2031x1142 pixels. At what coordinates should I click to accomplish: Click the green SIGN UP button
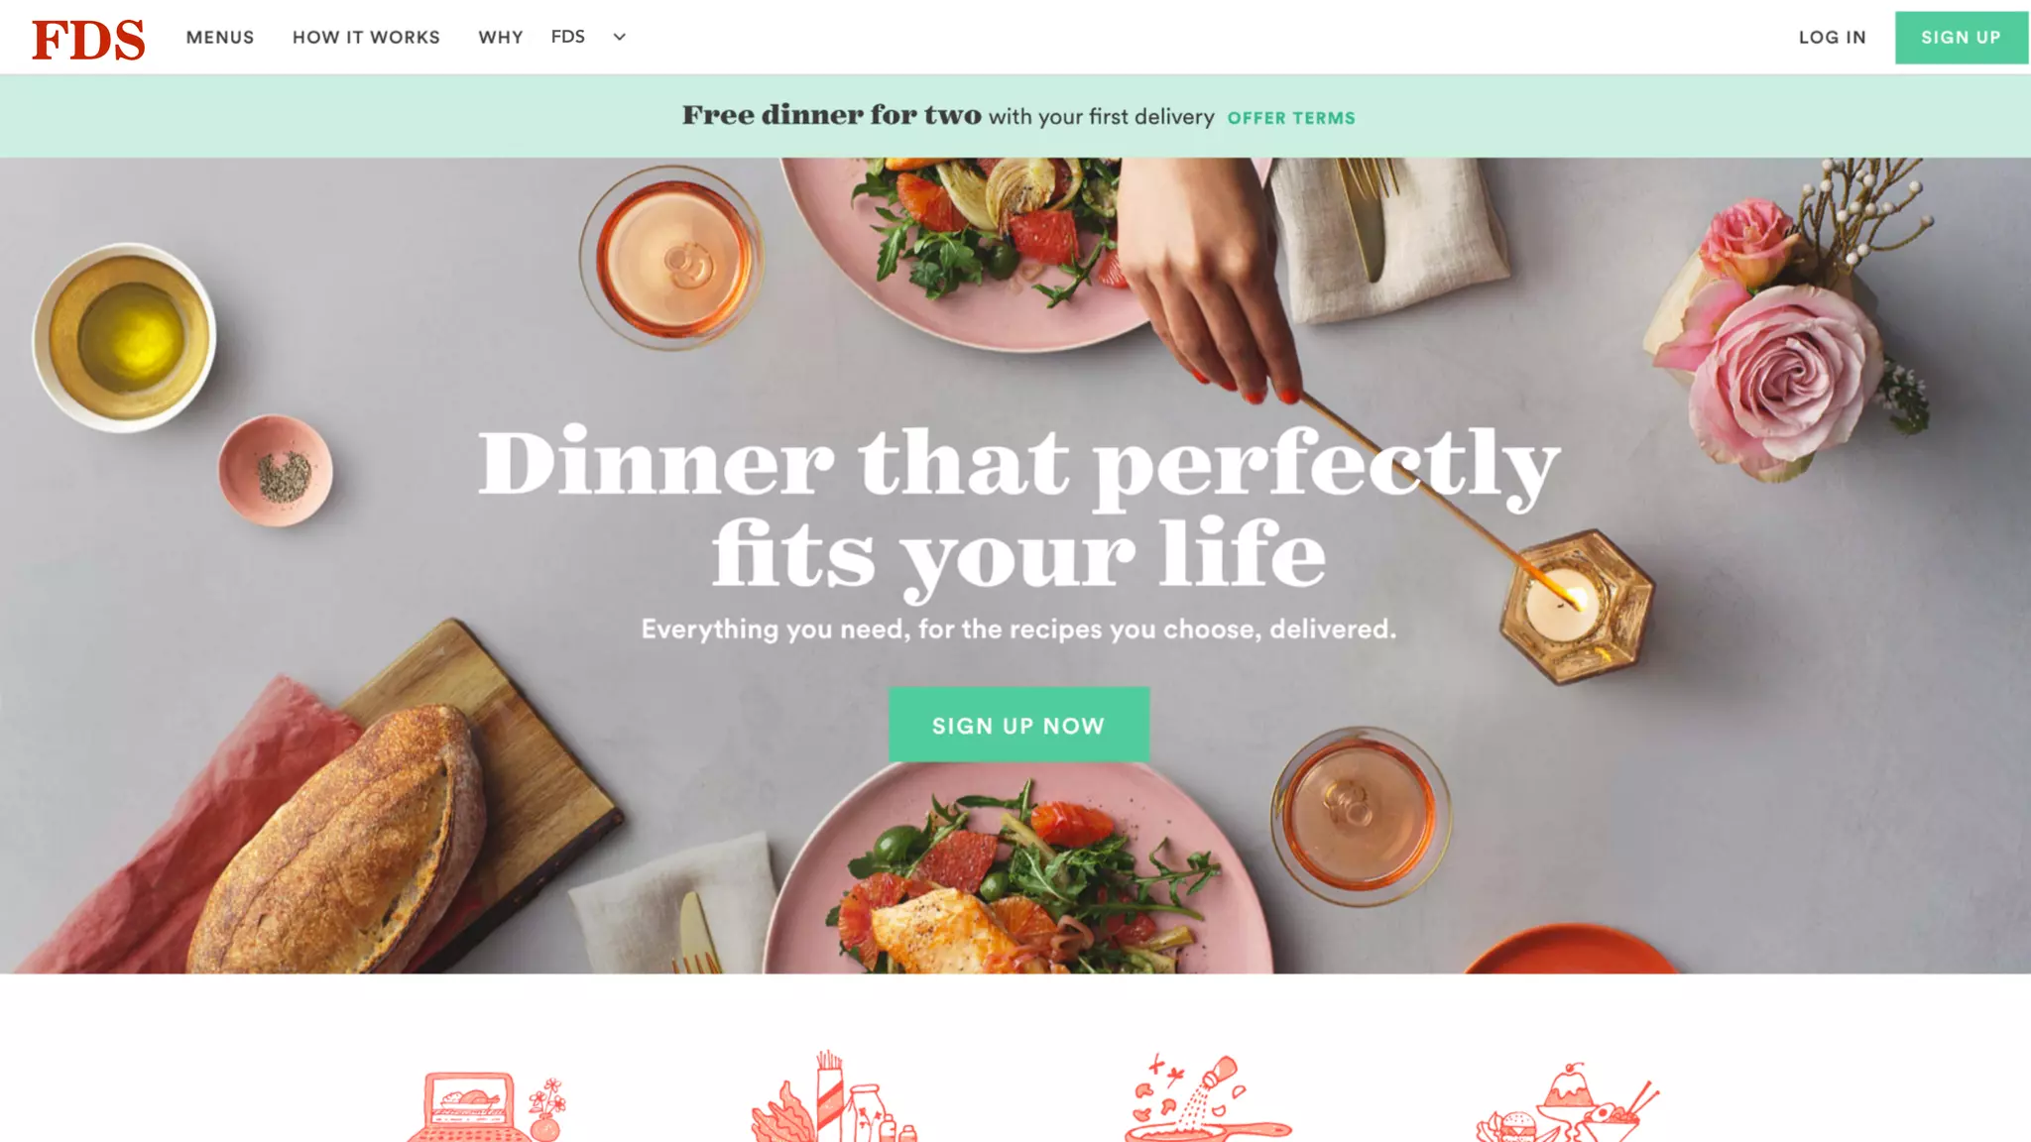tap(1961, 38)
